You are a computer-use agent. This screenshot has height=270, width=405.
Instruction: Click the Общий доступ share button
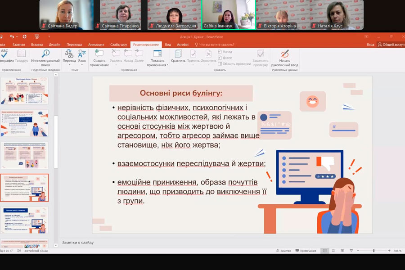click(x=391, y=45)
